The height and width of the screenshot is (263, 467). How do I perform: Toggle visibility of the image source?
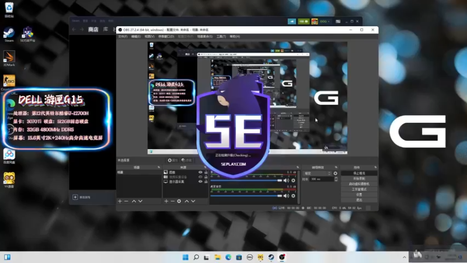pos(200,172)
